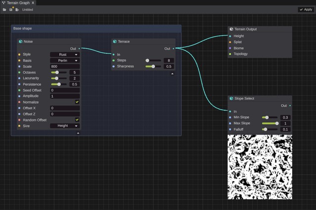Screen dimensions: 316x210
Task: Click the Falloff slider
Action: [x=270, y=129]
